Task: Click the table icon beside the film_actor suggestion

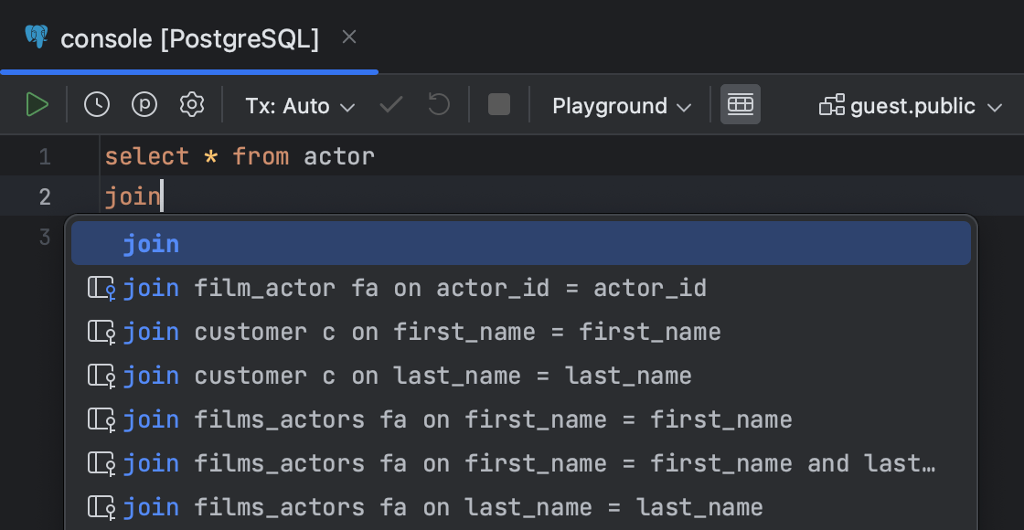Action: 101,287
